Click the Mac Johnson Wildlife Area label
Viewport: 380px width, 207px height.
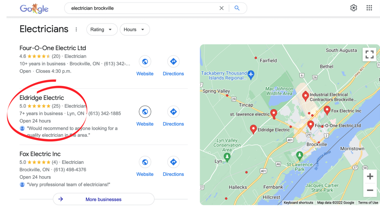point(279,91)
